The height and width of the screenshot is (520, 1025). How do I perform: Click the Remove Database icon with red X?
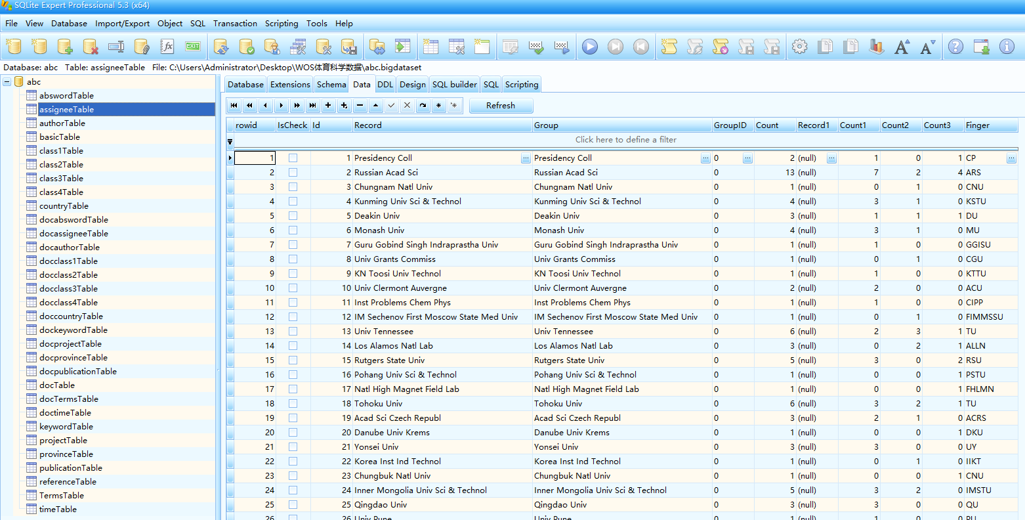coord(91,47)
